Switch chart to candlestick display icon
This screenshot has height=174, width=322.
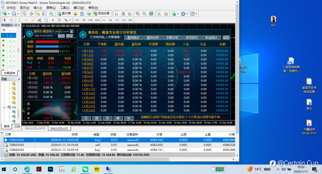pos(123,14)
